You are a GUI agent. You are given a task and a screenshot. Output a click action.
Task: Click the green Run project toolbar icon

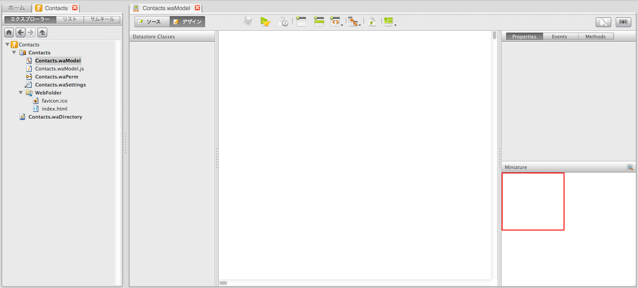click(265, 21)
